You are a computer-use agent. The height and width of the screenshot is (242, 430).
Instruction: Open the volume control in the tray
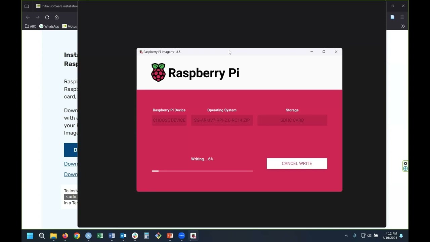[x=370, y=236]
